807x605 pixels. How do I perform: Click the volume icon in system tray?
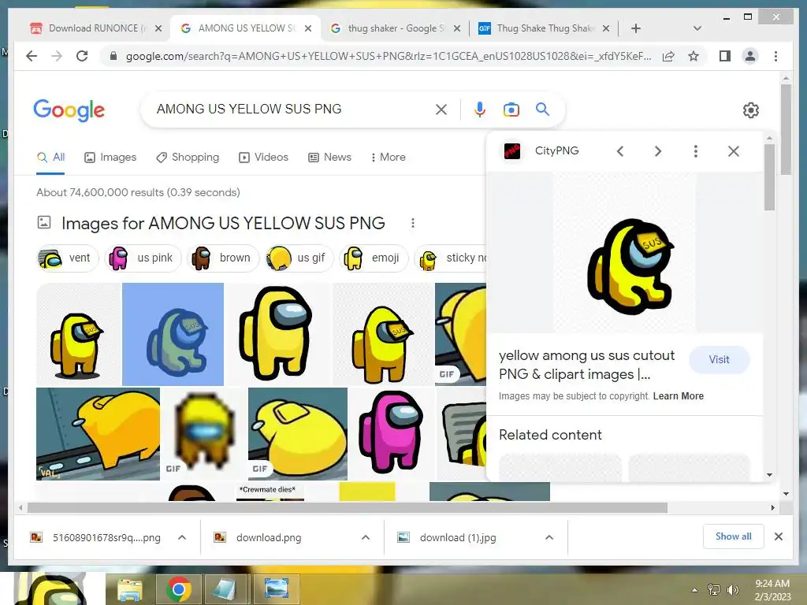(732, 590)
